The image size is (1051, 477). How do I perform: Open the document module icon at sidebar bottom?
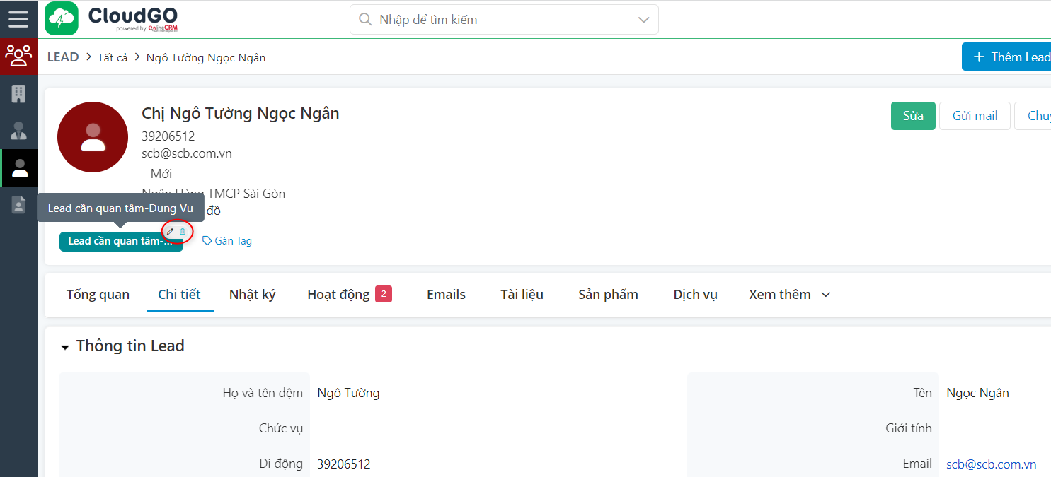pos(18,204)
